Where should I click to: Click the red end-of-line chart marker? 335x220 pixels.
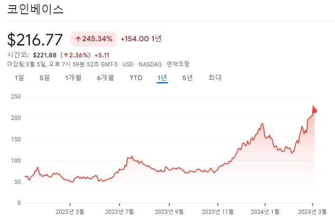click(x=315, y=111)
